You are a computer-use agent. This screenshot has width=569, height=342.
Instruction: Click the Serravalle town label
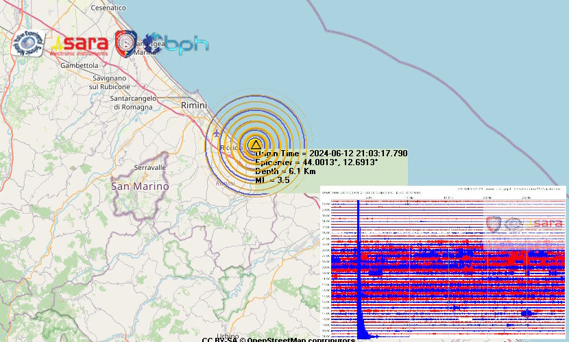point(150,167)
